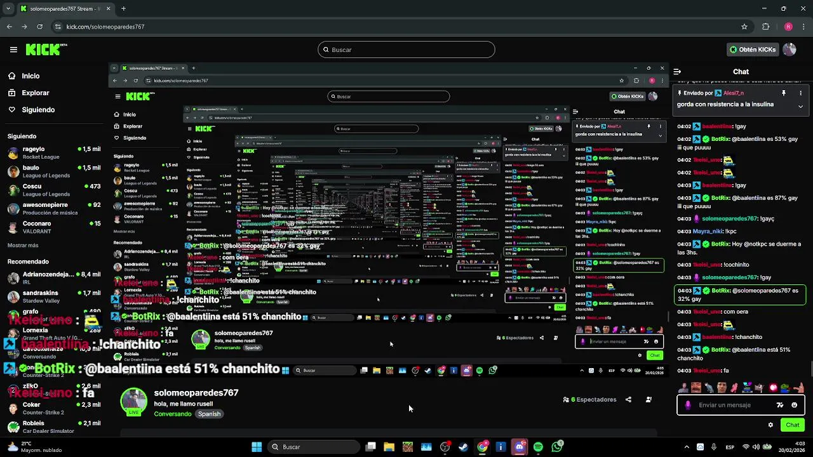
Task: Open chat settings gear icon
Action: (770, 425)
